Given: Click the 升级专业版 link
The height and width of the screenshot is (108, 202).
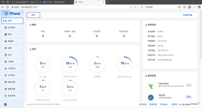Looking at the screenshot, I should coord(187,15).
